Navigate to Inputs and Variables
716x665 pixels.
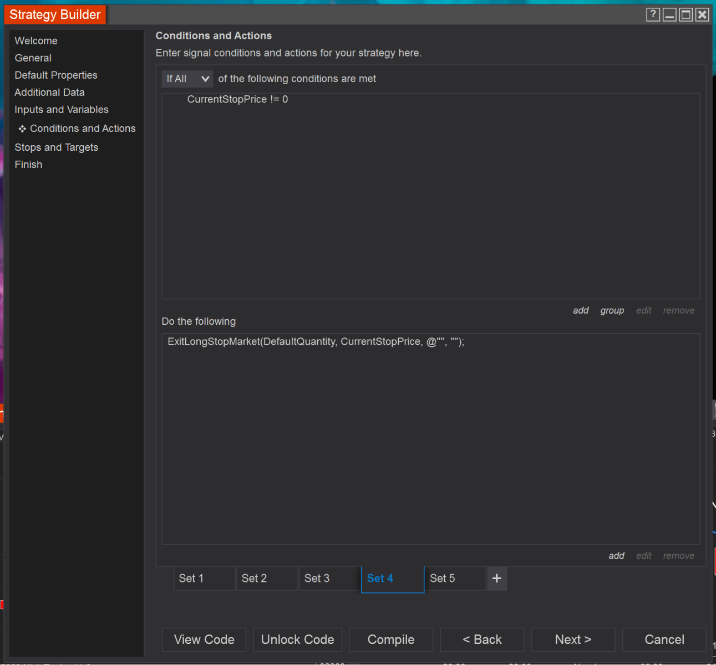point(62,110)
